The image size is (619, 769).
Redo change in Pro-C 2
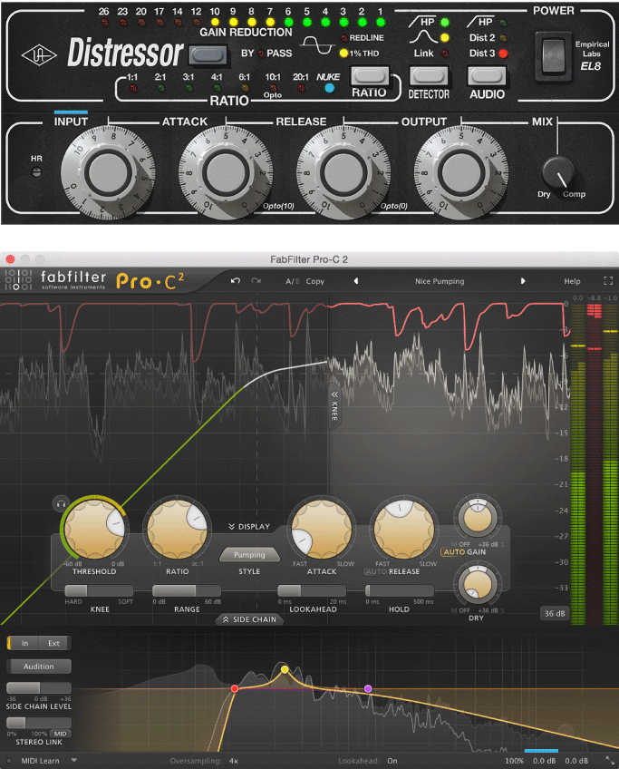tap(256, 281)
